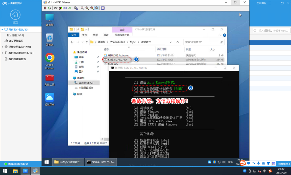The image size is (291, 175).
Task: Click Ctrl+Alt+Del Windows logo toolbar icon
Action: click(x=60, y=8)
